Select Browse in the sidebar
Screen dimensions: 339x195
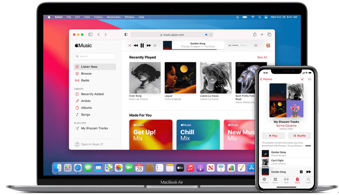86,74
